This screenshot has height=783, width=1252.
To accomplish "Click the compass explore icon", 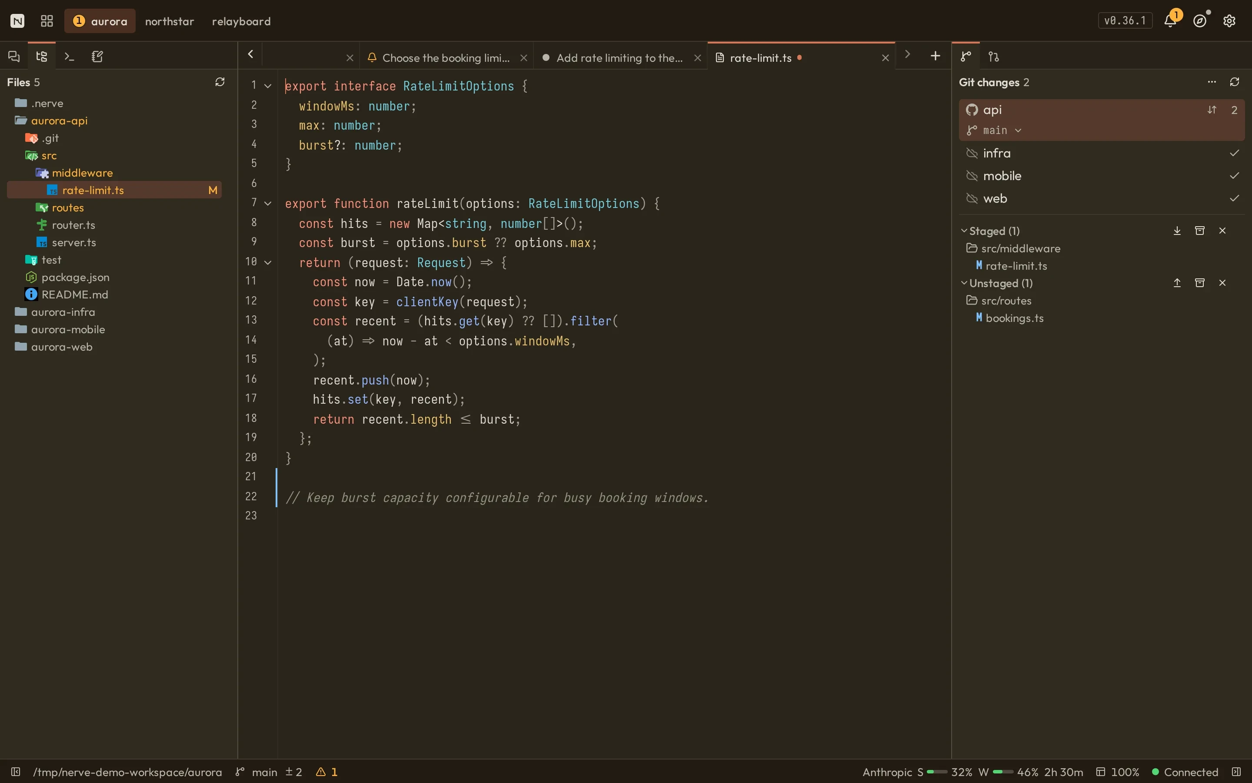I will pos(1200,21).
